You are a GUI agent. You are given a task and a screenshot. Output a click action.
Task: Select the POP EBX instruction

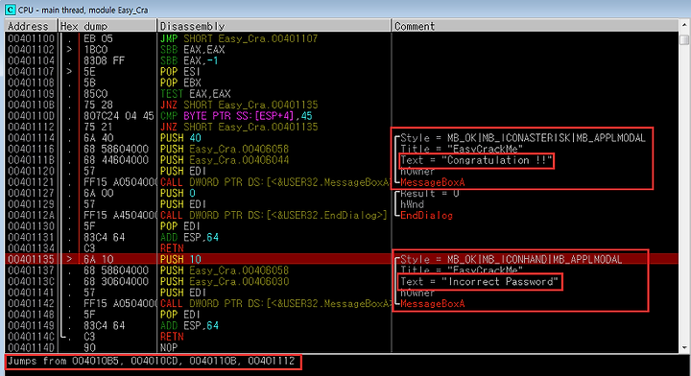(x=180, y=82)
